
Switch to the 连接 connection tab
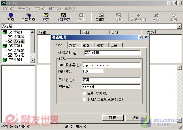coord(116,45)
